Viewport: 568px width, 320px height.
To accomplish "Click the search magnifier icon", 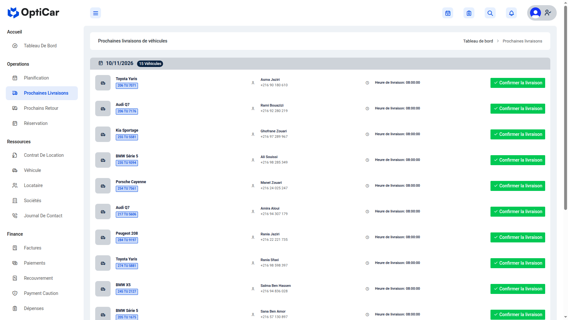I will pos(490,13).
